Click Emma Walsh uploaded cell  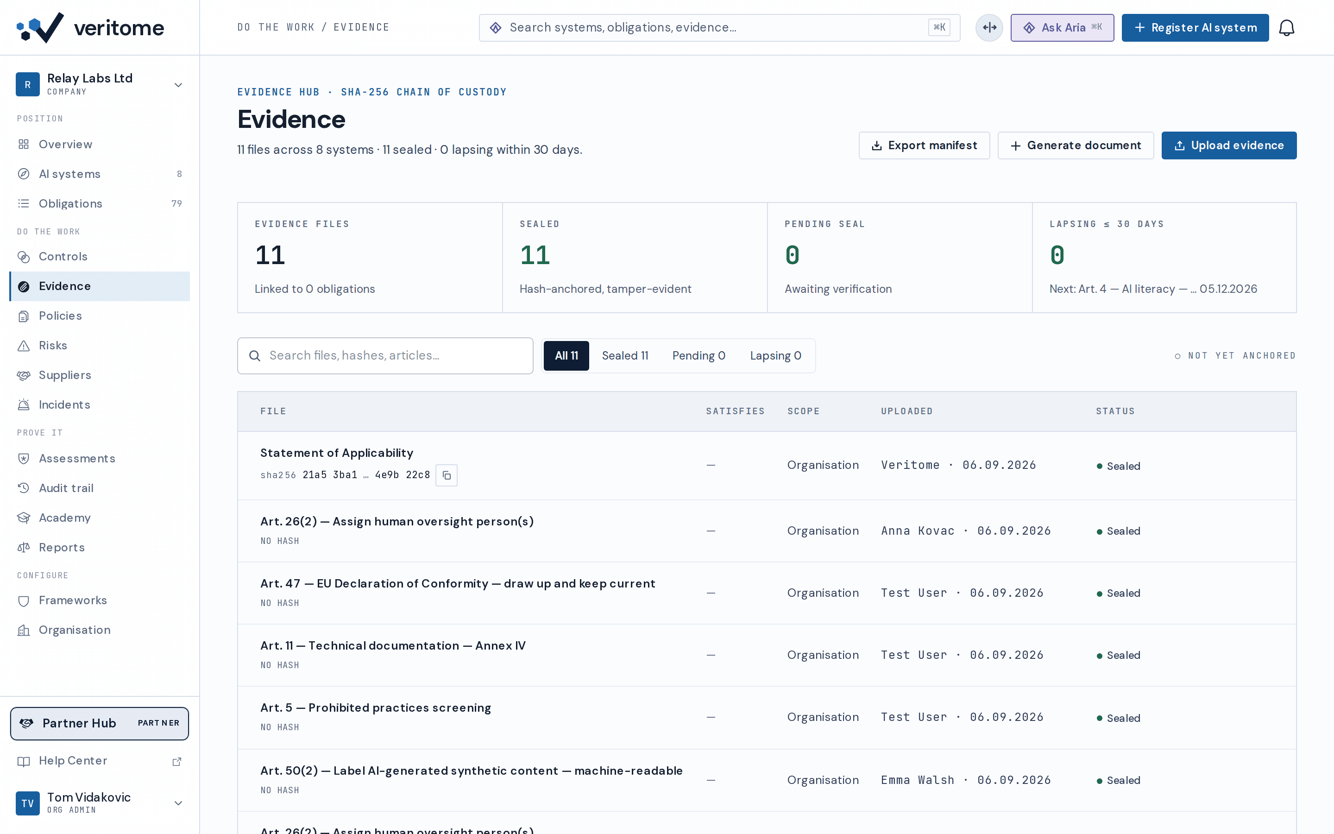click(x=966, y=780)
